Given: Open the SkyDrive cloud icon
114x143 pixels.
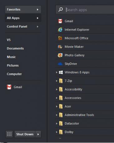Looking at the screenshot, I should [60, 64].
